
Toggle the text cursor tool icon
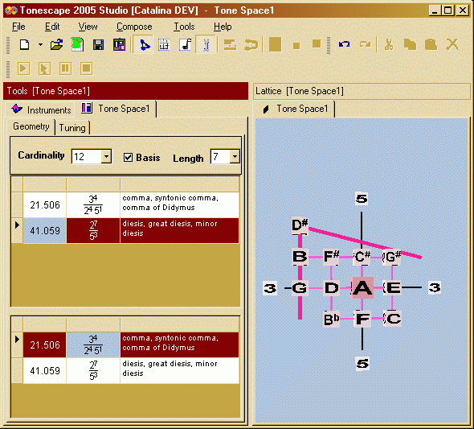click(x=206, y=45)
